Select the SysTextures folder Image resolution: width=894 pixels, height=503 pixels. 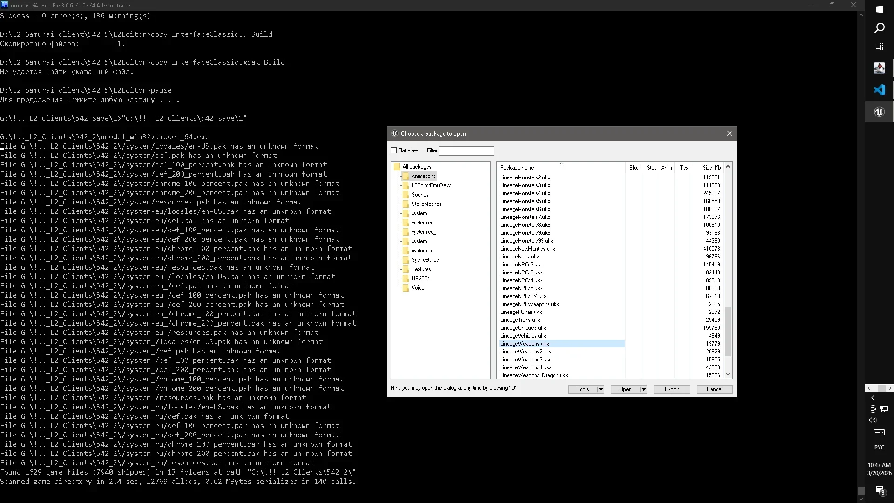(425, 260)
